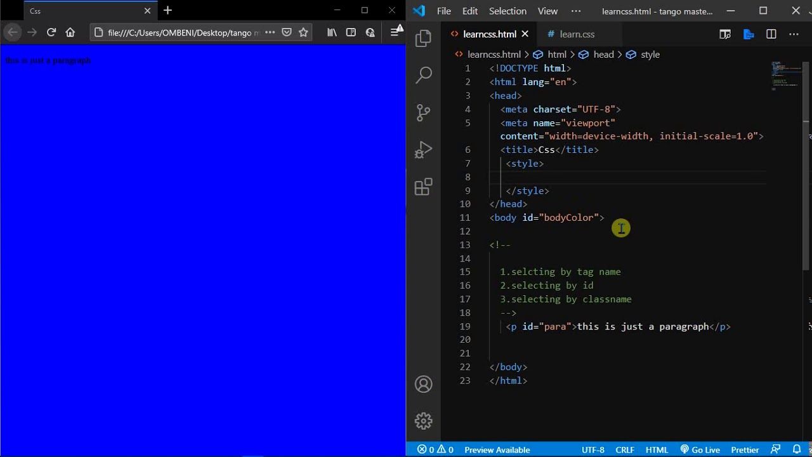Click style in the breadcrumb
Viewport: 812px width, 457px height.
(x=650, y=55)
